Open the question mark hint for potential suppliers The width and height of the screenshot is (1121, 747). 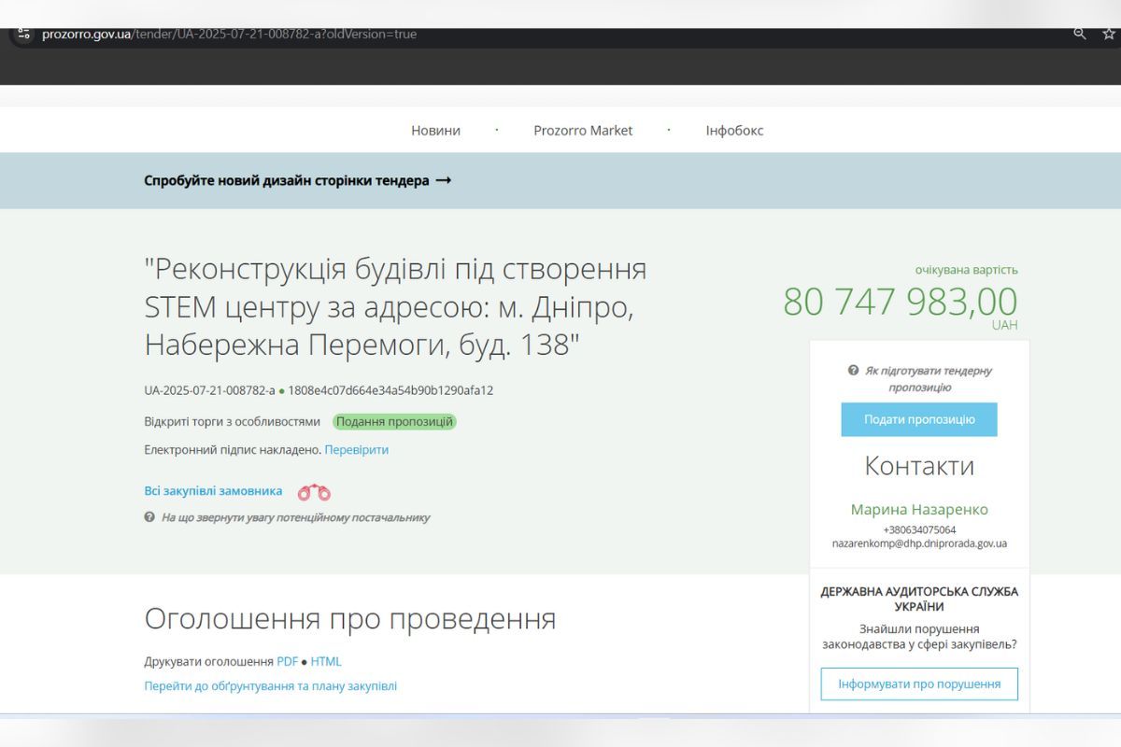(x=149, y=517)
